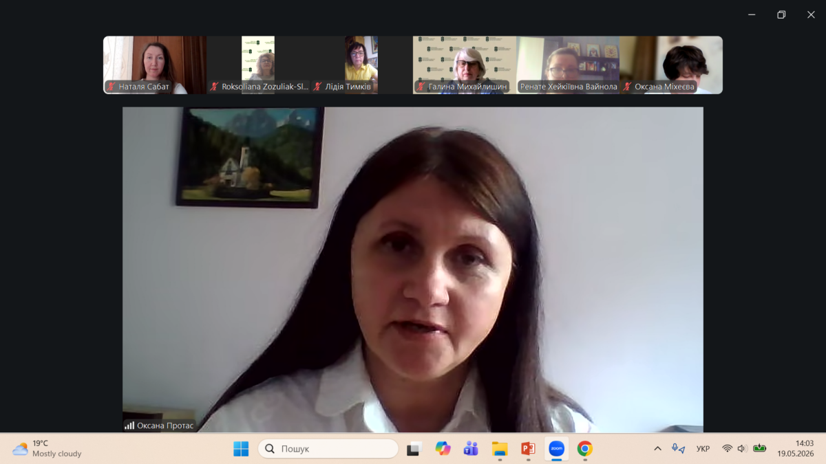The image size is (826, 464).
Task: Click the battery status tray icon
Action: [x=759, y=449]
